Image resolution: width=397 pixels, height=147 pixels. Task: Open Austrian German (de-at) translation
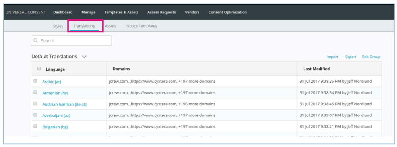coord(64,104)
